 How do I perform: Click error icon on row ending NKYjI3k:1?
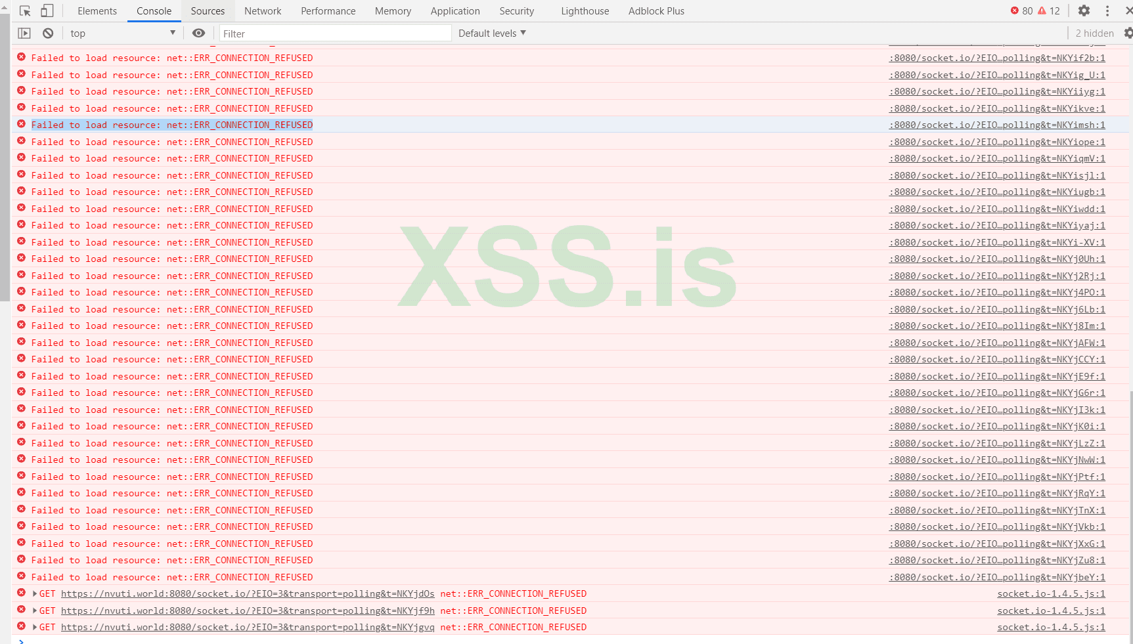[22, 409]
